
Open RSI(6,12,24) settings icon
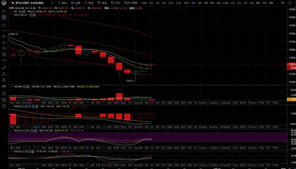(32, 130)
